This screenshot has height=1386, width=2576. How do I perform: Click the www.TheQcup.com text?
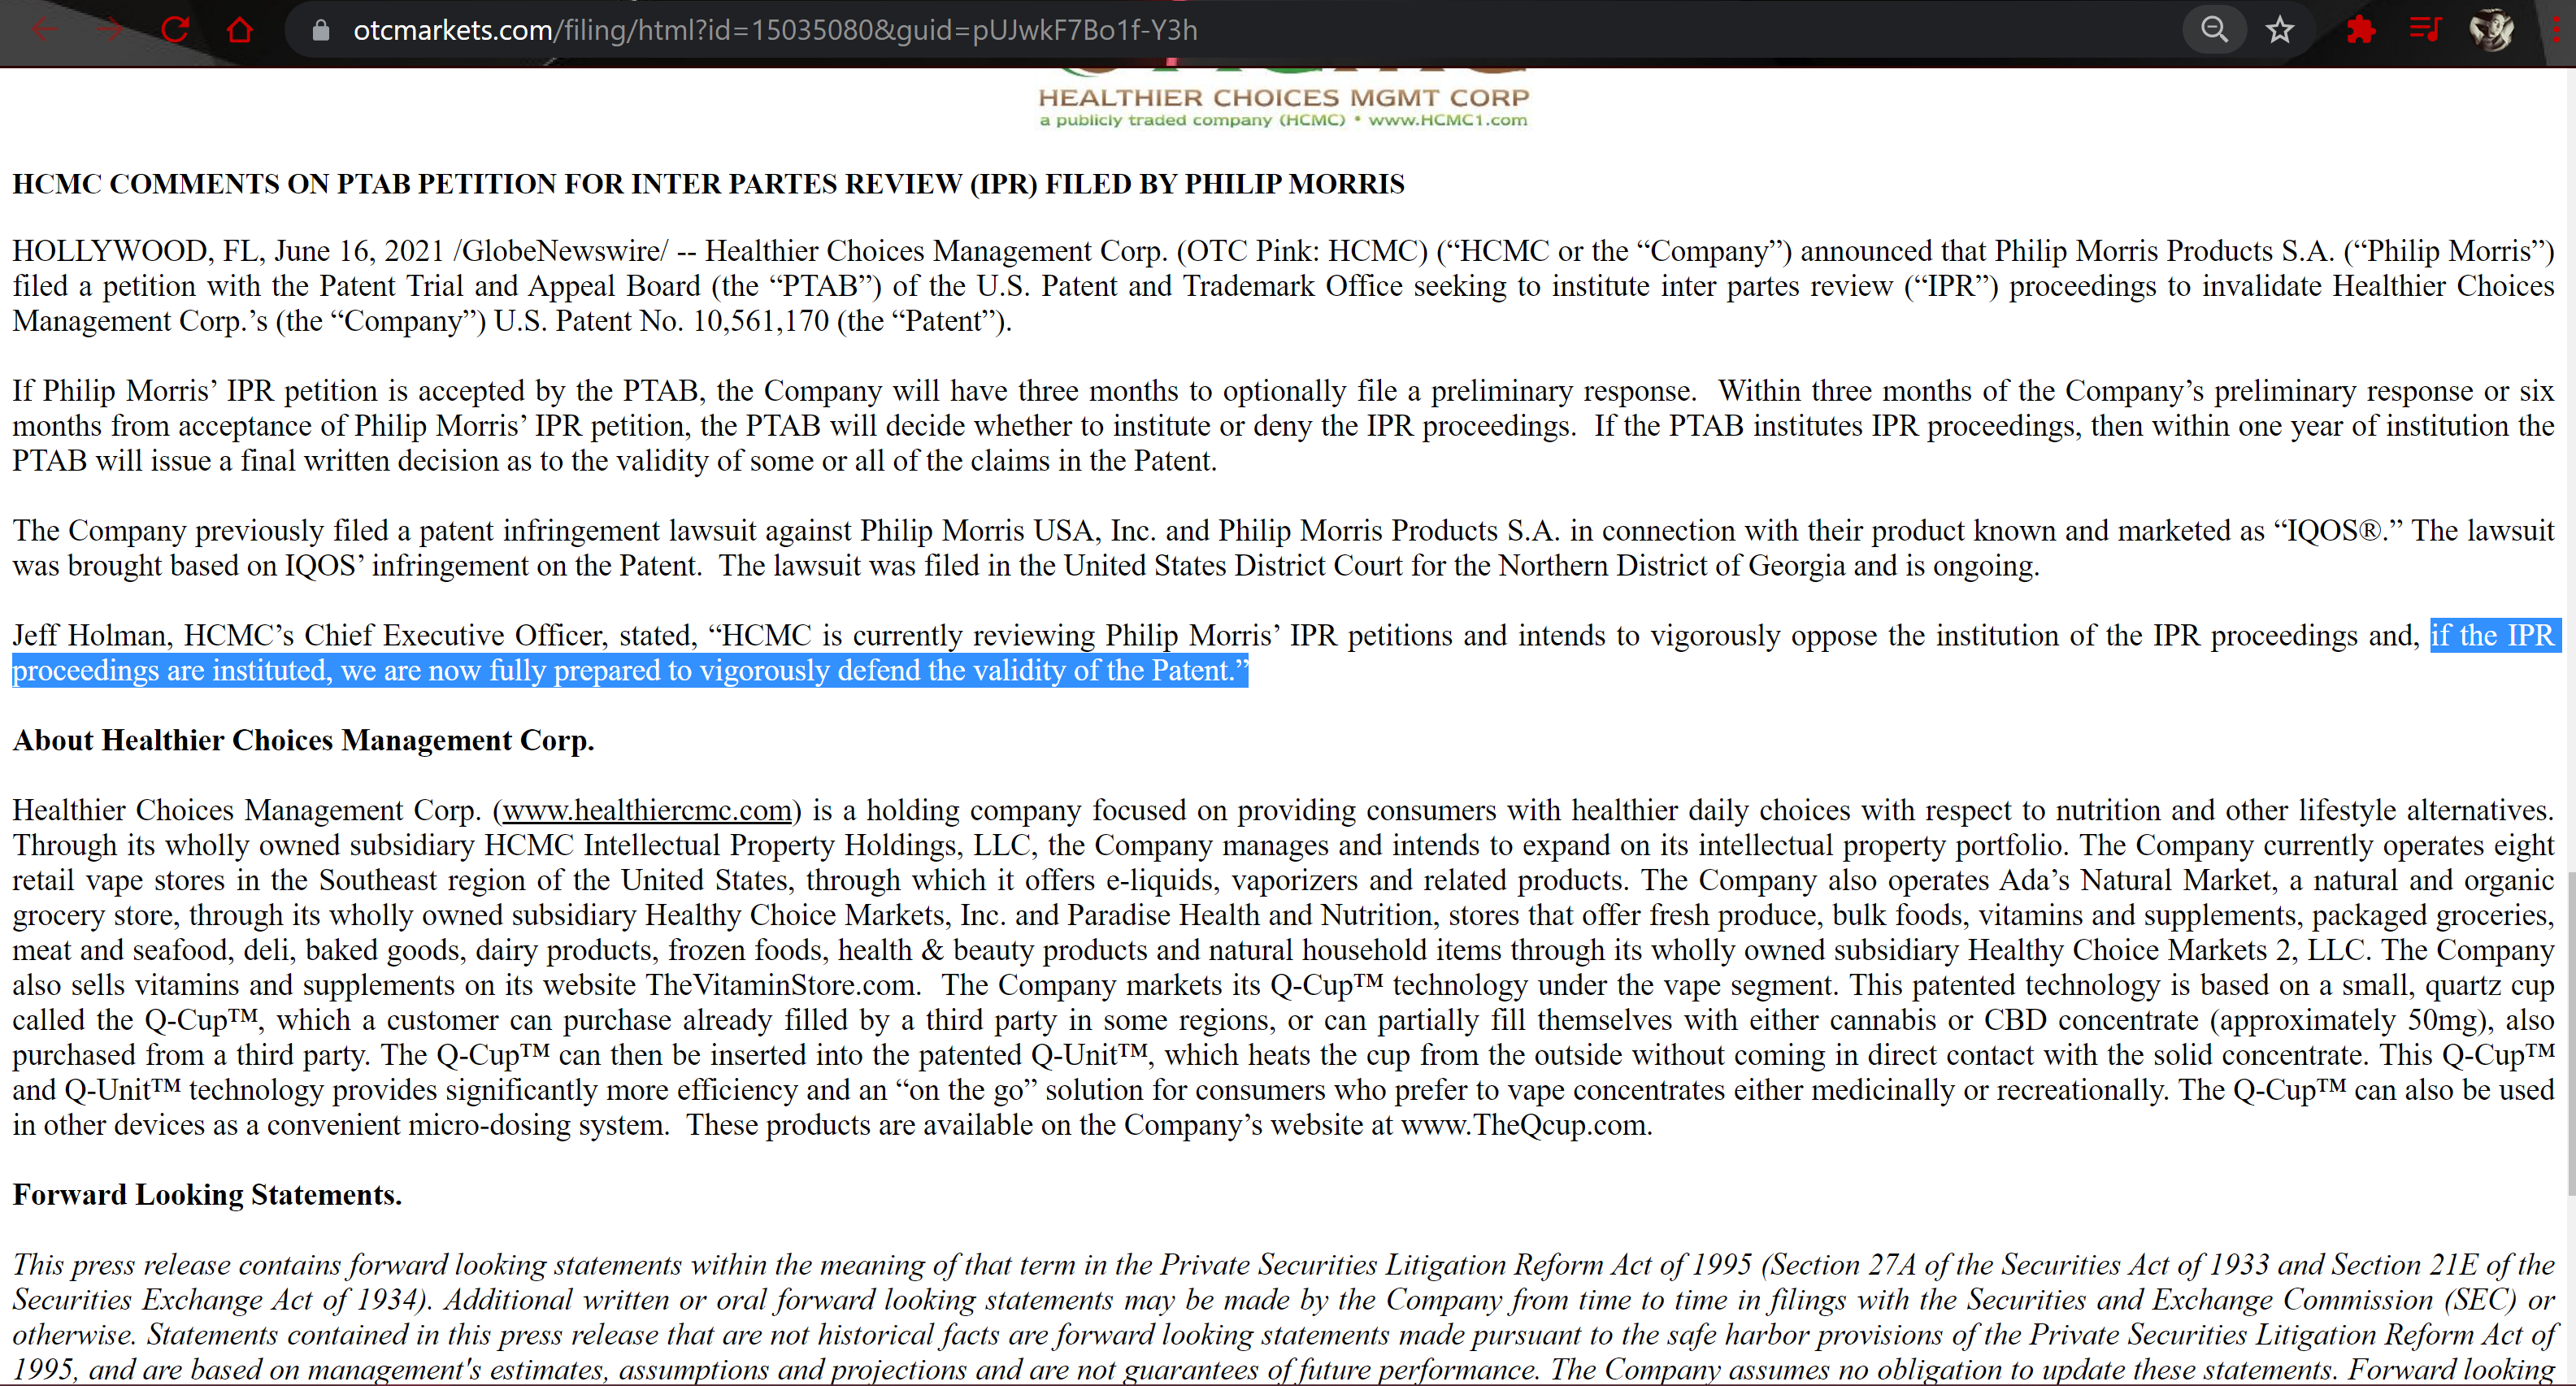(x=1524, y=1125)
